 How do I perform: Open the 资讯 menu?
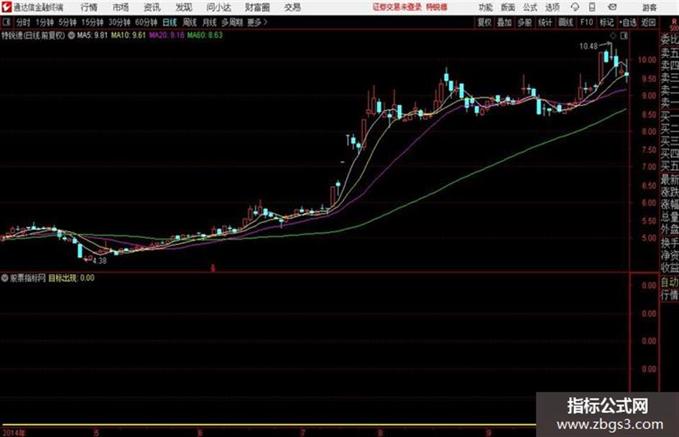point(152,7)
